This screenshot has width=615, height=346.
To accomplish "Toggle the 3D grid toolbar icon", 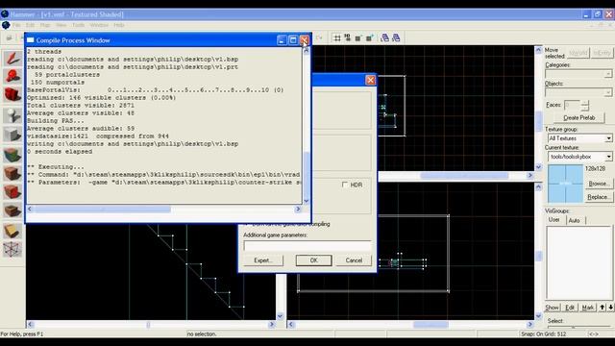I will pyautogui.click(x=348, y=38).
